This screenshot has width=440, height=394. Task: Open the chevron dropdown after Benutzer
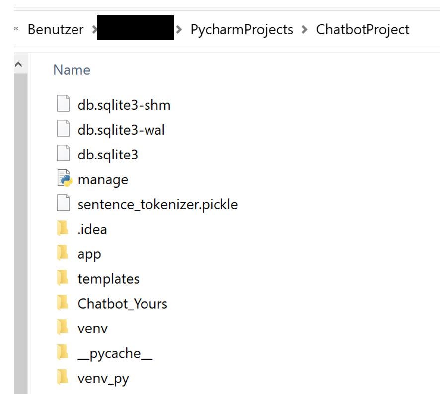point(94,30)
